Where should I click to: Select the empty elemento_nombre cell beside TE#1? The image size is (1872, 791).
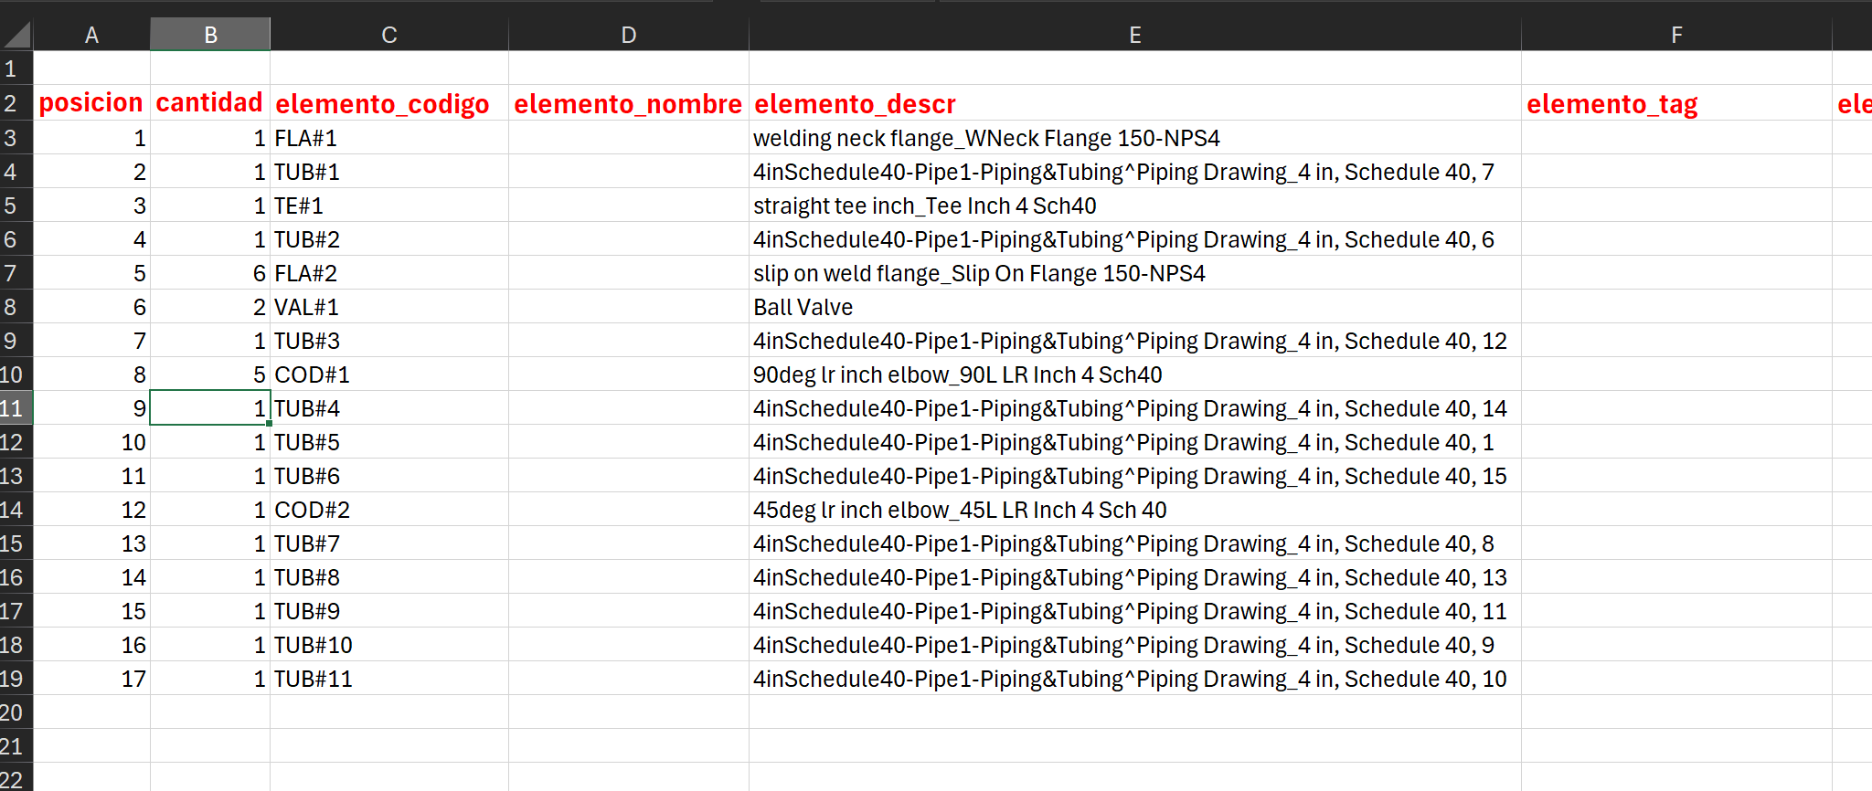629,206
